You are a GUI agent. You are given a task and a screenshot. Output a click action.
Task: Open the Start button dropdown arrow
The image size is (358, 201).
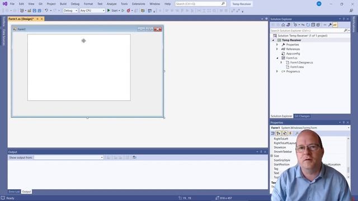tap(119, 11)
